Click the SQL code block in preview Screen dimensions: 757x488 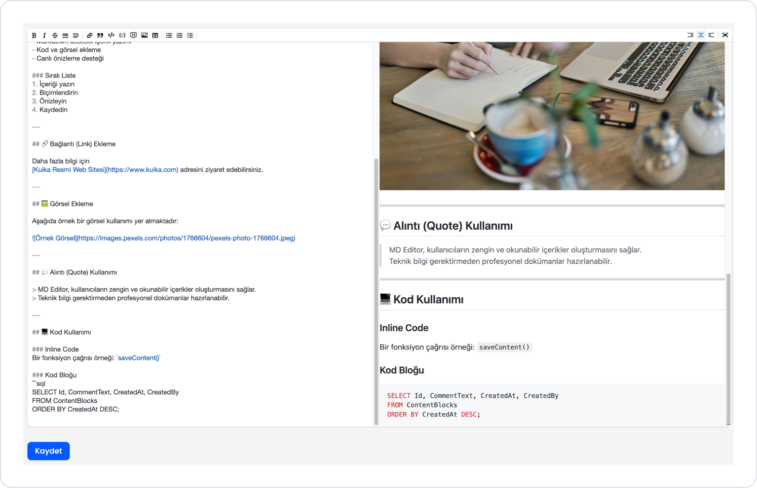tap(552, 405)
